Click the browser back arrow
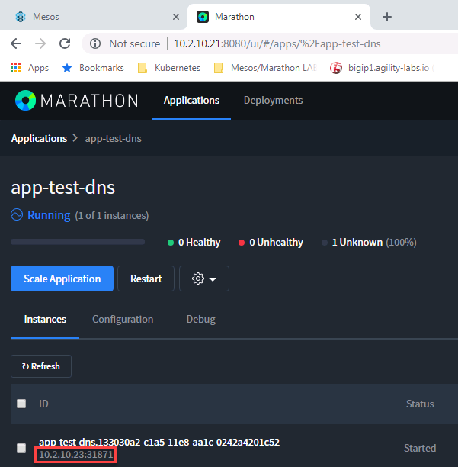Image resolution: width=458 pixels, height=467 pixels. click(x=16, y=43)
